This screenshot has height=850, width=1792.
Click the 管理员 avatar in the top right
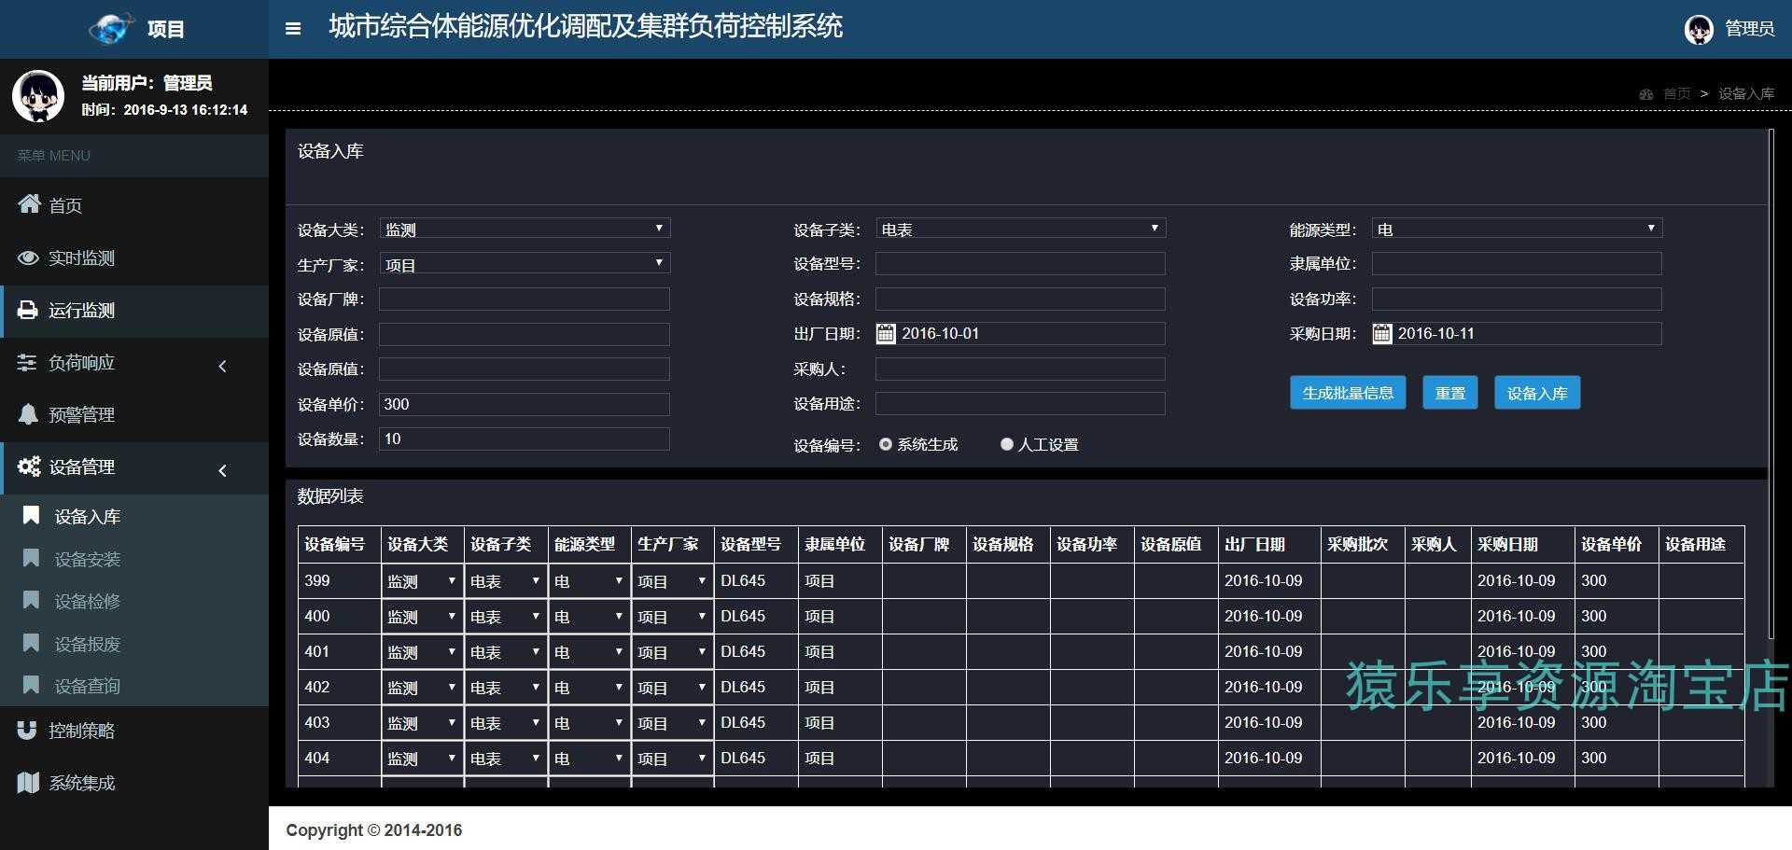coord(1699,29)
